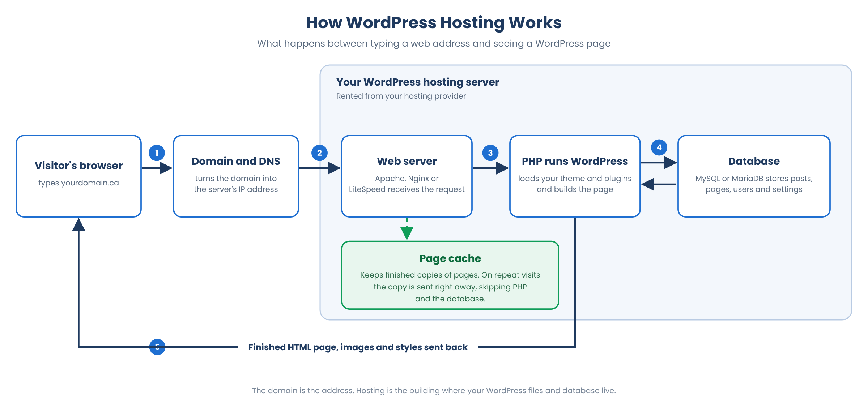This screenshot has height=412, width=868.
Task: Select the "Page cache" heading
Action: (x=450, y=258)
